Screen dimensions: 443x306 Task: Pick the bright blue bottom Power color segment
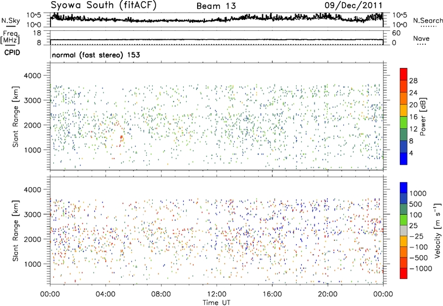pyautogui.click(x=404, y=159)
